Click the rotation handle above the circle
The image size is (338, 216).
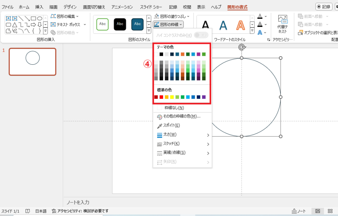coord(242,47)
